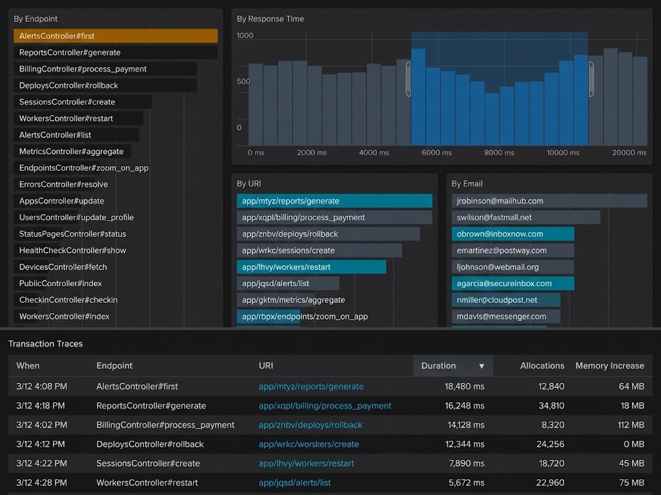Filter by URI app/jqsd/alerts/list bar
661x495 pixels.
[x=288, y=283]
